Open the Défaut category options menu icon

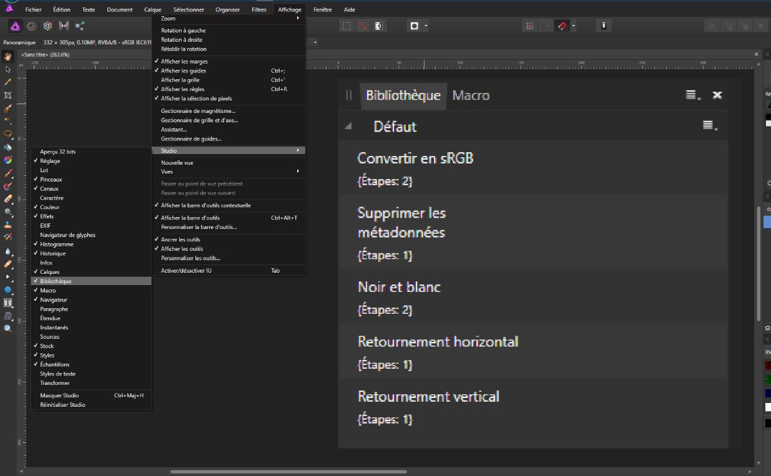point(710,126)
